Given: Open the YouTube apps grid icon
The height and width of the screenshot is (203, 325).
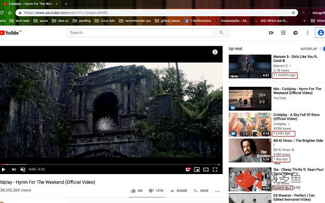Looking at the screenshot, I should [x=283, y=32].
